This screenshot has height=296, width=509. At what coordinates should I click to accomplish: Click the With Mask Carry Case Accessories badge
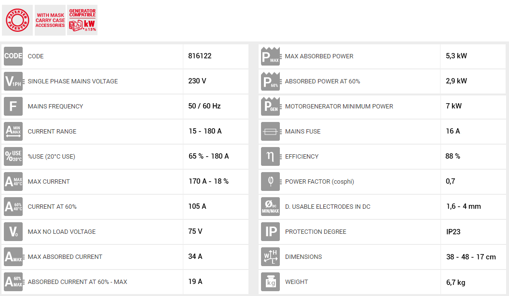point(50,20)
